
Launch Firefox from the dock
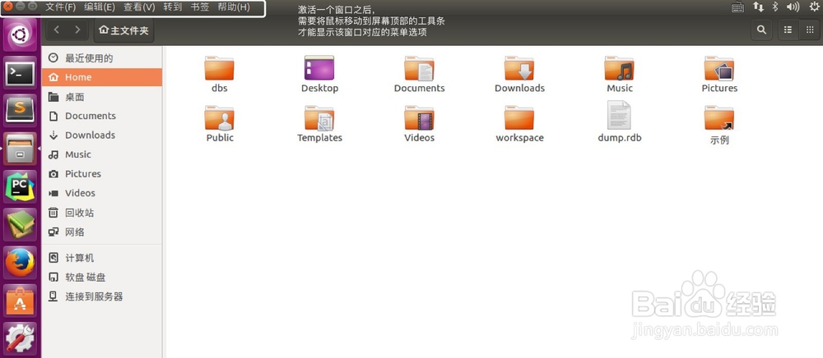click(x=21, y=264)
